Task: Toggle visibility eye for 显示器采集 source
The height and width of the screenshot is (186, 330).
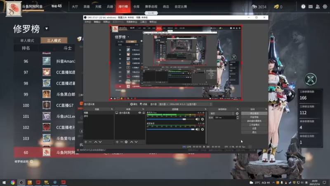Action: (139, 113)
